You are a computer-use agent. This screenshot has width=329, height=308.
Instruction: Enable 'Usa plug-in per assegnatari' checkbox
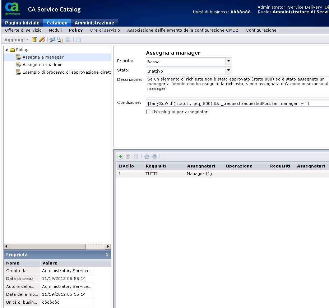[x=148, y=112]
